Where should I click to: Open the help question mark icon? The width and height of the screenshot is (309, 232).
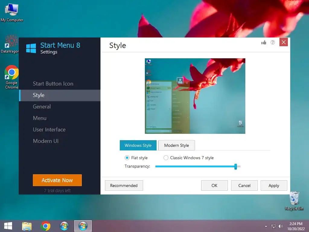pos(273,42)
